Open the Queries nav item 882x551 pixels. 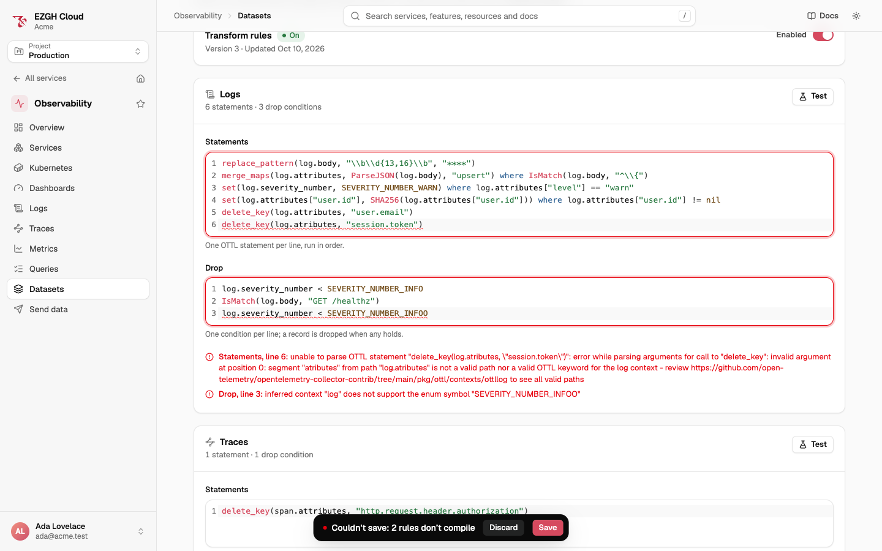[78, 269]
